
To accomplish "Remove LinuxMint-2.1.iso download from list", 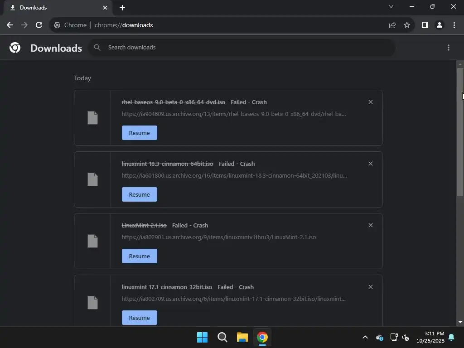I will (x=371, y=225).
